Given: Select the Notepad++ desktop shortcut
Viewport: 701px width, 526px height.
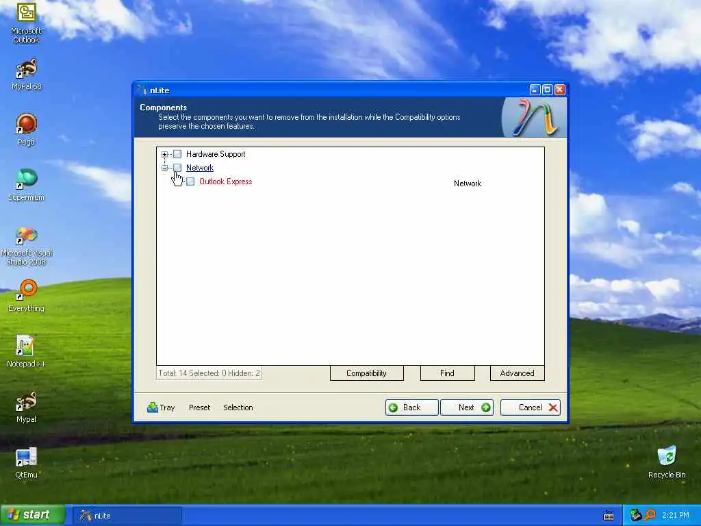Looking at the screenshot, I should 26,351.
